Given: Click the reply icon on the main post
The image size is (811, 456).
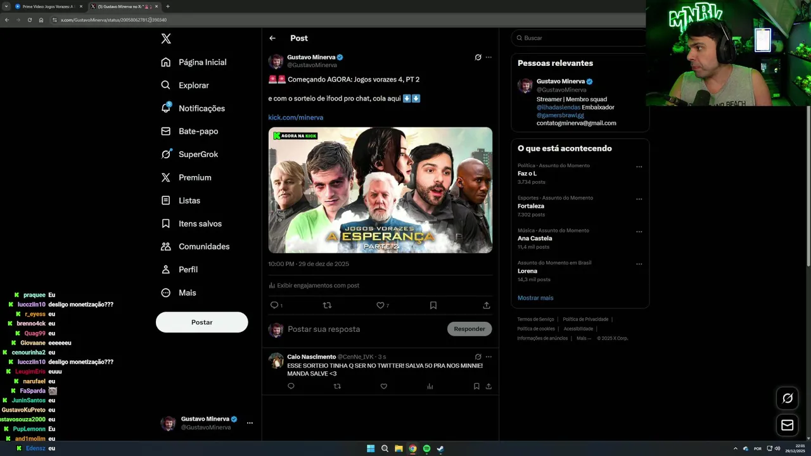Looking at the screenshot, I should (274, 305).
